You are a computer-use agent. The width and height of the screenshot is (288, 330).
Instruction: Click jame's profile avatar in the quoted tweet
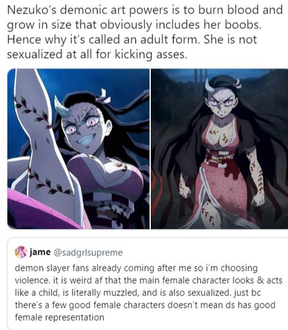[x=21, y=252]
